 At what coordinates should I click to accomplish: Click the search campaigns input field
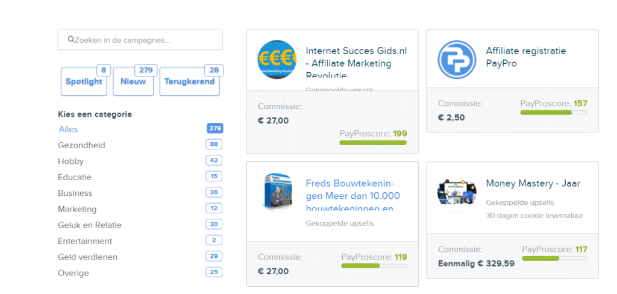pos(140,39)
